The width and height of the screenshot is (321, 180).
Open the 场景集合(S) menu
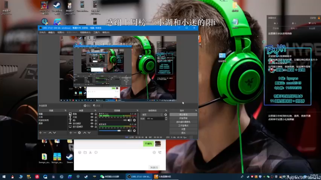pos(85,32)
